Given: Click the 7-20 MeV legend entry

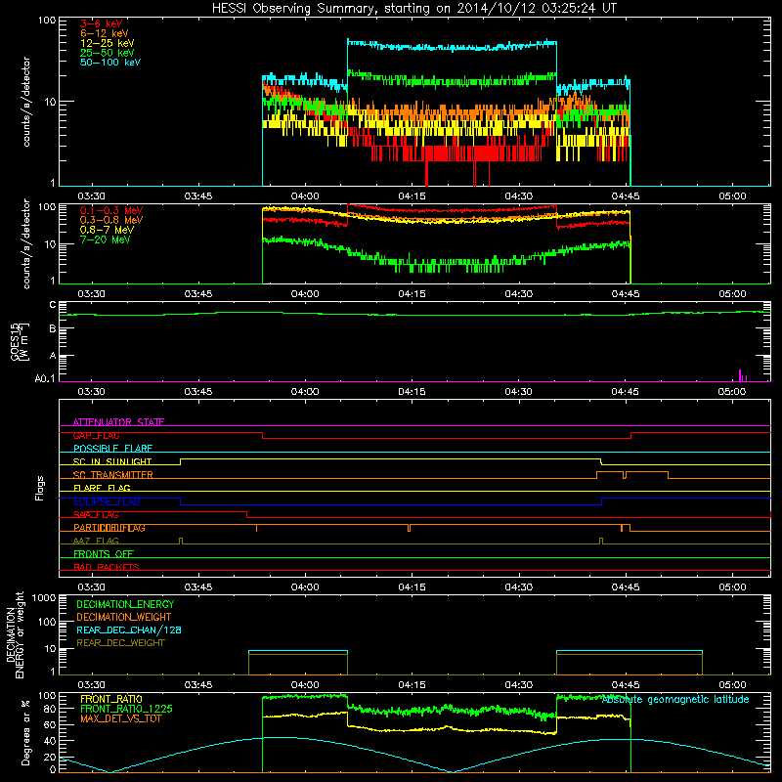Looking at the screenshot, I should coord(105,239).
